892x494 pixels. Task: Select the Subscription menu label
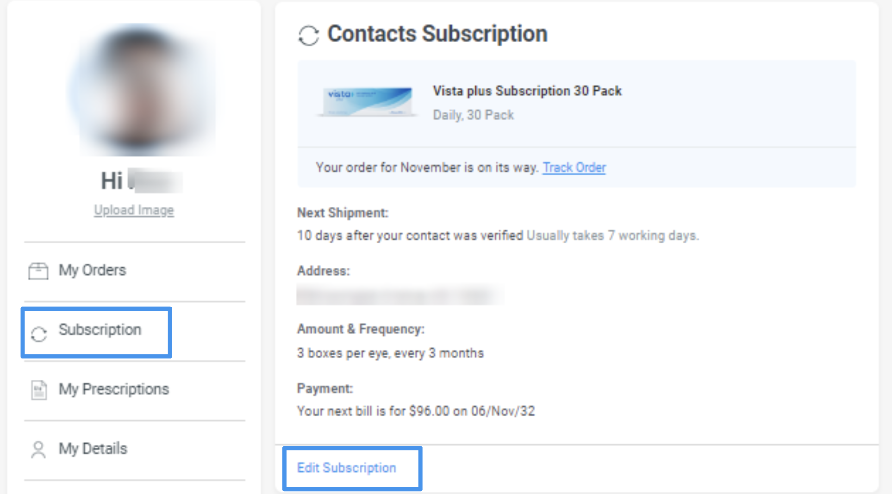pyautogui.click(x=100, y=330)
